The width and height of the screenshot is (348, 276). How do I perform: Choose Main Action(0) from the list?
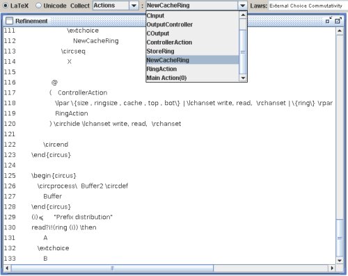(x=192, y=78)
